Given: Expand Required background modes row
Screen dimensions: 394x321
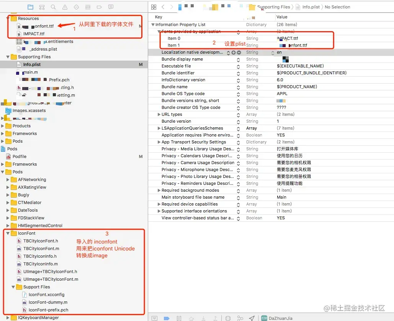Looking at the screenshot, I should 159,190.
